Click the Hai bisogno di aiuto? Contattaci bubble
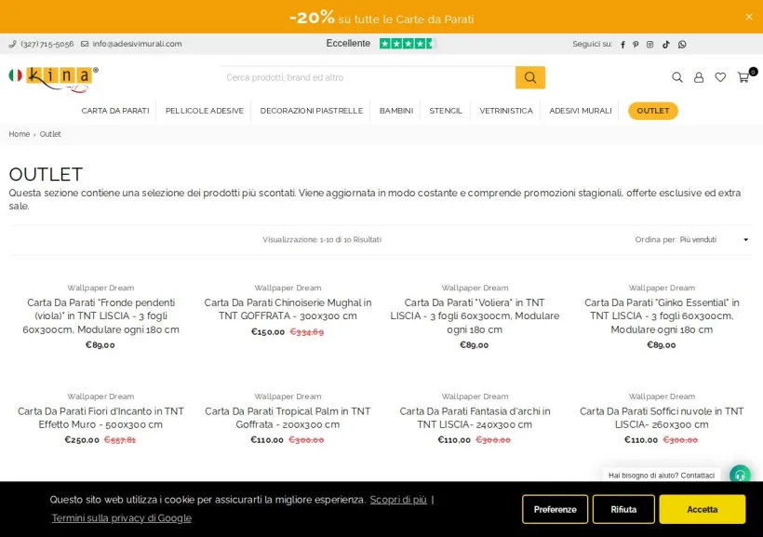Screen dimensions: 763x537 click(662, 476)
